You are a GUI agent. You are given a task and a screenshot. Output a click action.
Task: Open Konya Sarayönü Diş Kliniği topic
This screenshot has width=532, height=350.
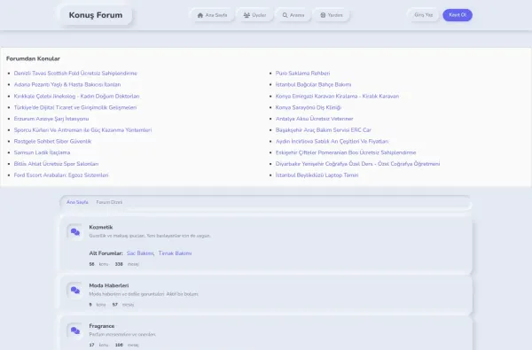point(309,107)
